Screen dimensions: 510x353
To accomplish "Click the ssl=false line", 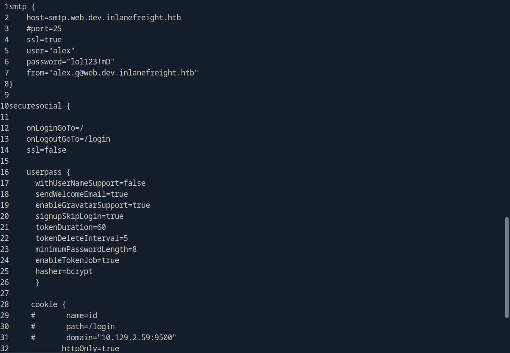I will point(46,150).
